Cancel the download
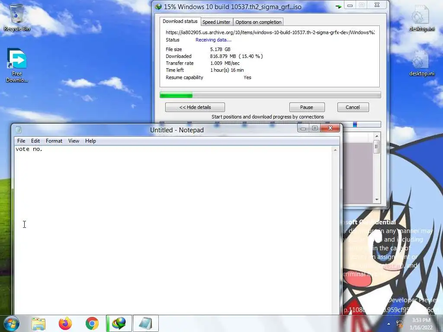The width and height of the screenshot is (443, 332). click(353, 107)
